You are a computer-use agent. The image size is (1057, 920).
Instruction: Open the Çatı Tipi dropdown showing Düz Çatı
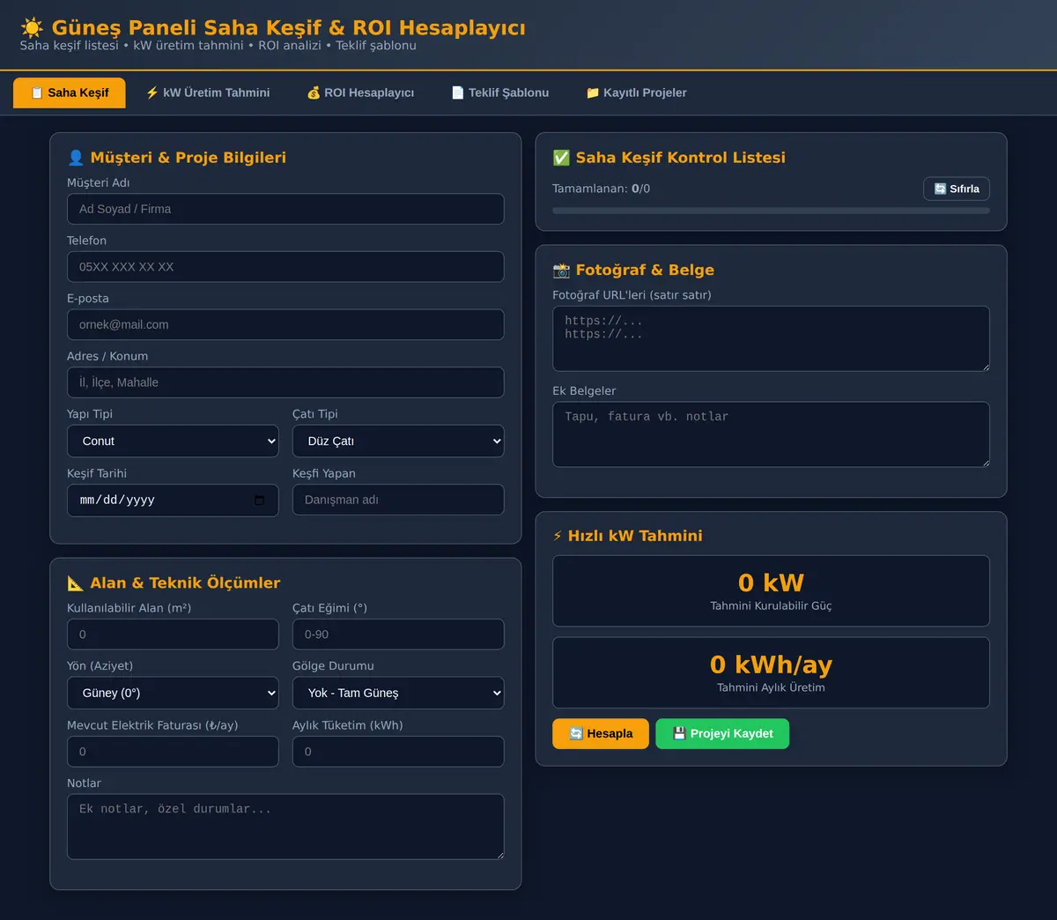(x=398, y=441)
